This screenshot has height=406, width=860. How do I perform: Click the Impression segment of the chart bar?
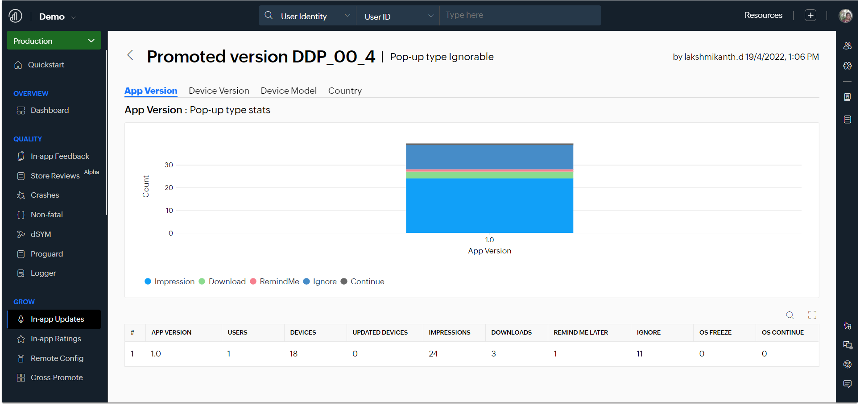[489, 206]
